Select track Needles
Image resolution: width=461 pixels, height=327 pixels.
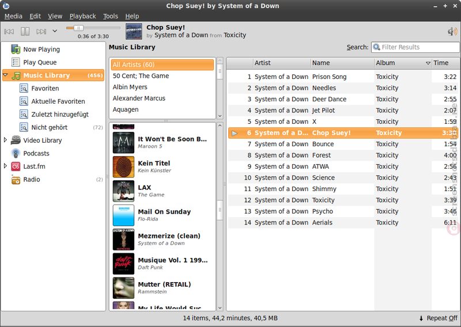tap(343, 88)
